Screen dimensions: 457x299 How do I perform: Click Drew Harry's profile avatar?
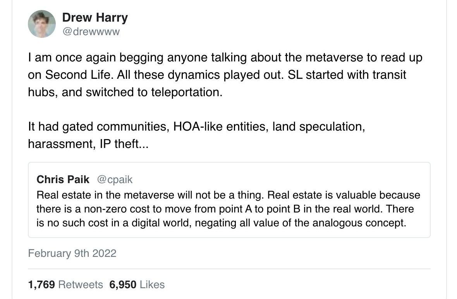(x=42, y=24)
